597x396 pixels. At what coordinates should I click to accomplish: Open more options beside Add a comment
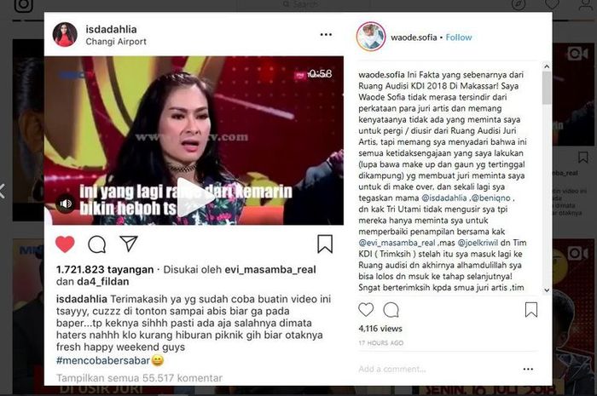tap(528, 369)
